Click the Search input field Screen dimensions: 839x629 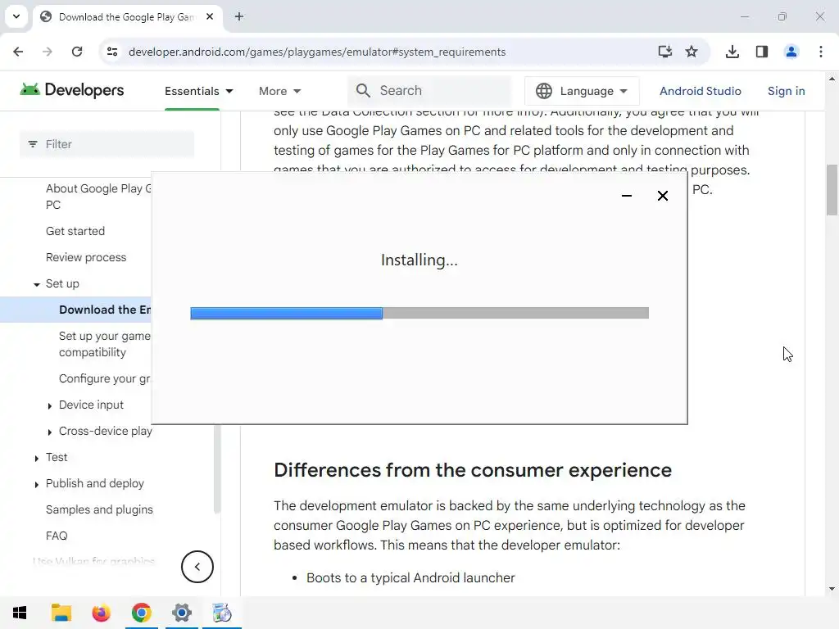429,91
